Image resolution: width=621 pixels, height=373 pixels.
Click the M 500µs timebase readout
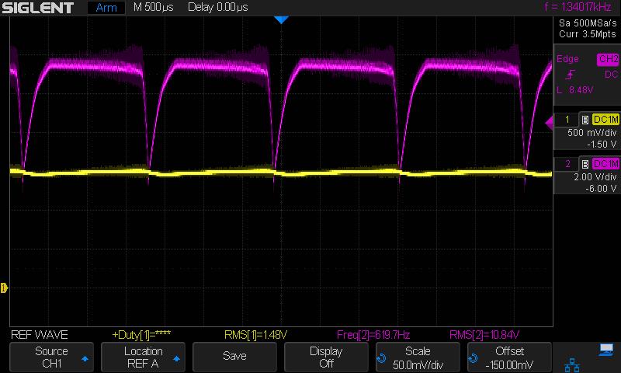pos(153,7)
